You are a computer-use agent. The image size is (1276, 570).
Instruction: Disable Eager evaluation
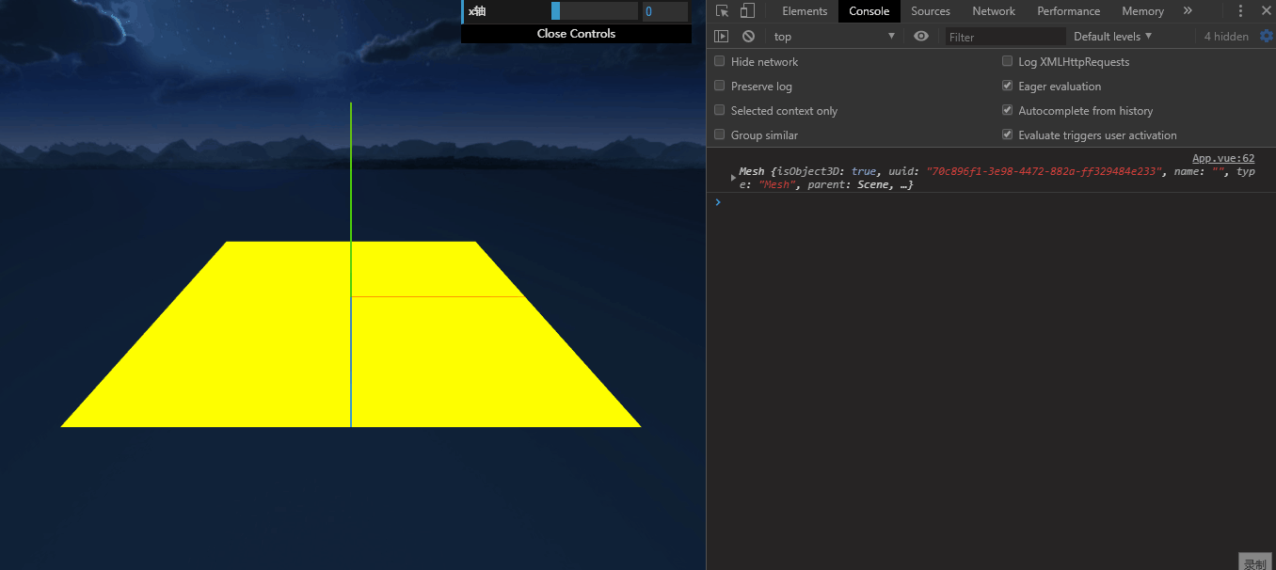1007,86
